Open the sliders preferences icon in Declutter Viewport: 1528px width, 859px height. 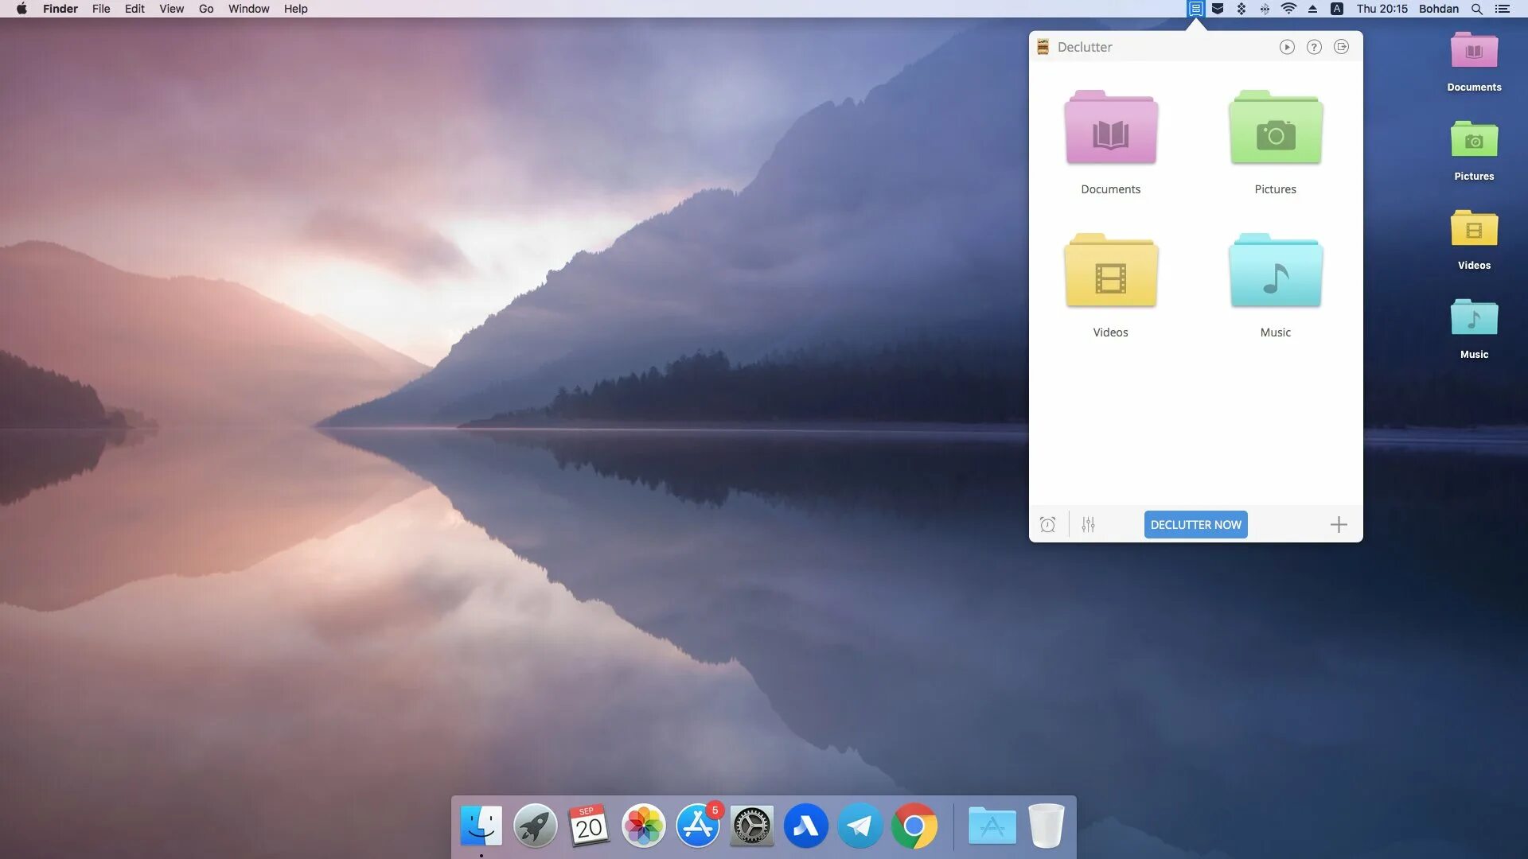(x=1088, y=525)
